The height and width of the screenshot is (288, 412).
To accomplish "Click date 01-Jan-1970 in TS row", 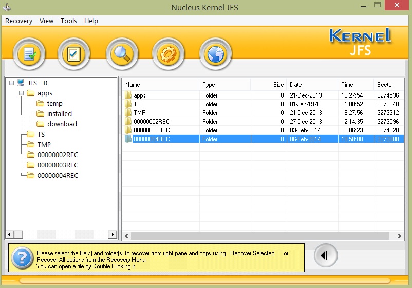I will 305,104.
